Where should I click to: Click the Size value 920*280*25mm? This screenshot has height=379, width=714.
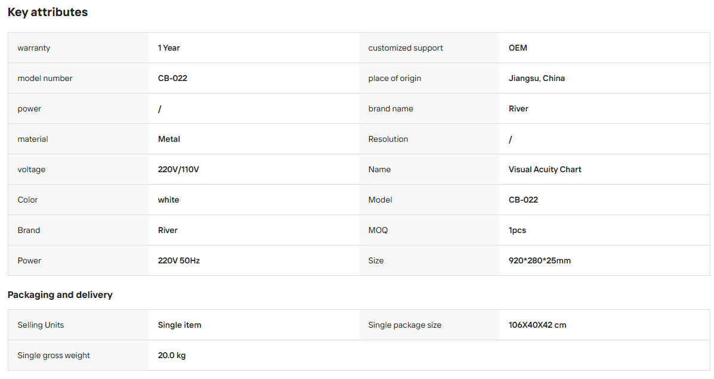[540, 260]
